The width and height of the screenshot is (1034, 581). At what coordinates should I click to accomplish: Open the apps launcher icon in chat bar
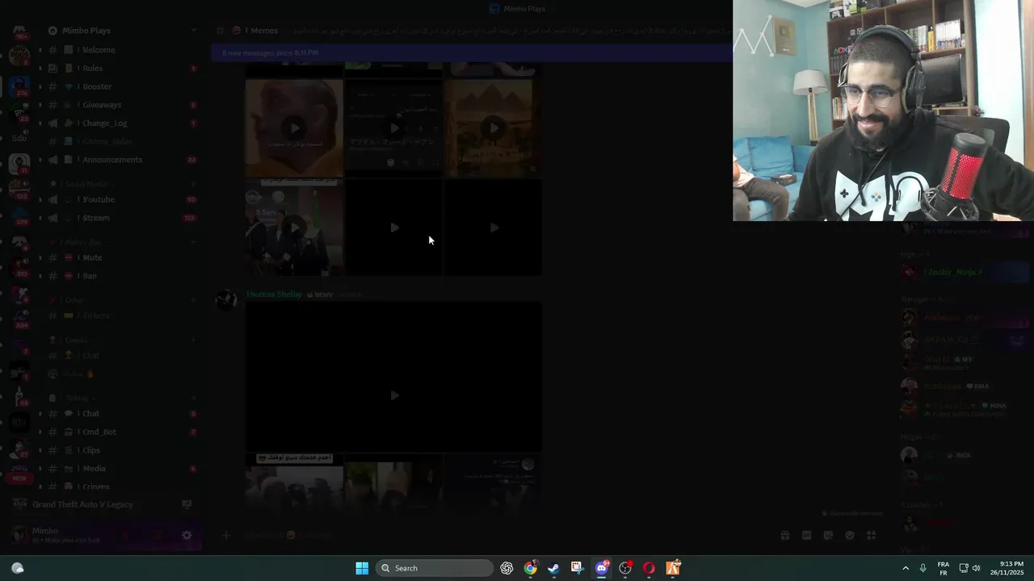pos(872,535)
